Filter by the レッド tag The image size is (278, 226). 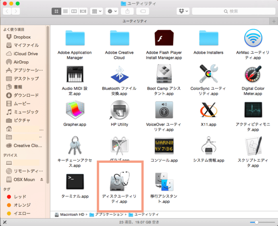[20, 197]
